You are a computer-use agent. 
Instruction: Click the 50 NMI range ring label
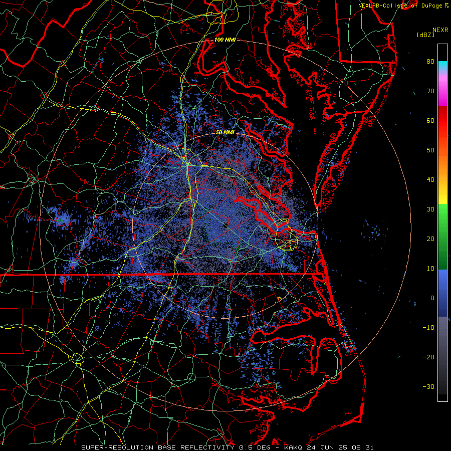[x=225, y=133]
